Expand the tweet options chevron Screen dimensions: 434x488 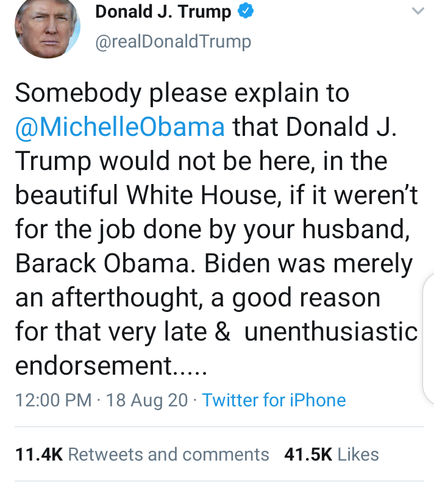(x=418, y=11)
